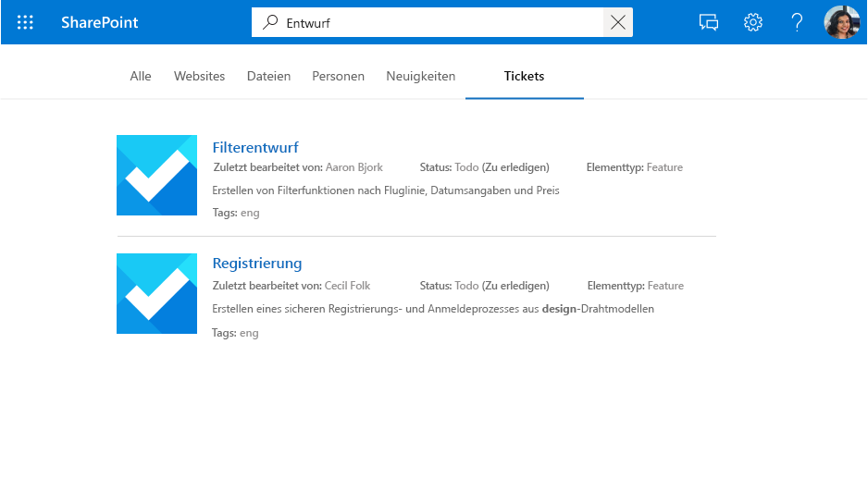868x479 pixels.
Task: Click the Filterentwurf description about Fluglinie
Action: 386,190
